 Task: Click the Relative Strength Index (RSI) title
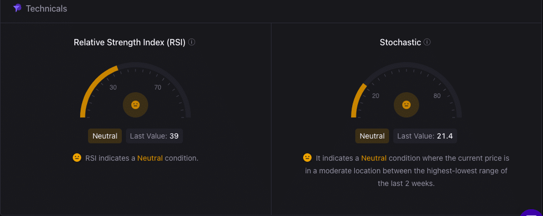pos(130,42)
